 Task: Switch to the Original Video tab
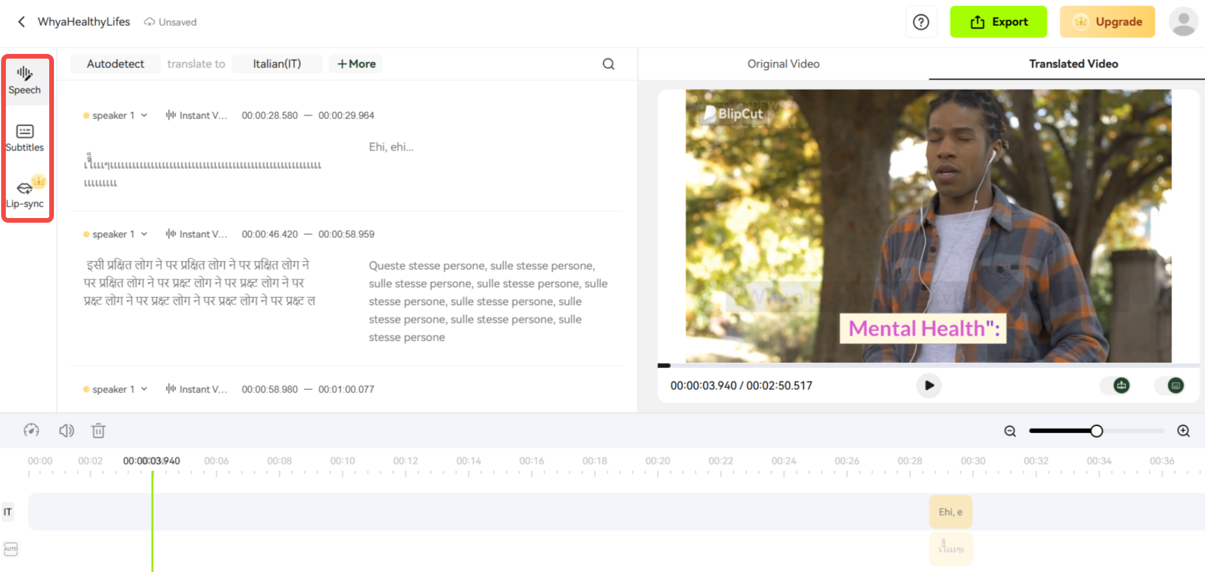point(783,64)
